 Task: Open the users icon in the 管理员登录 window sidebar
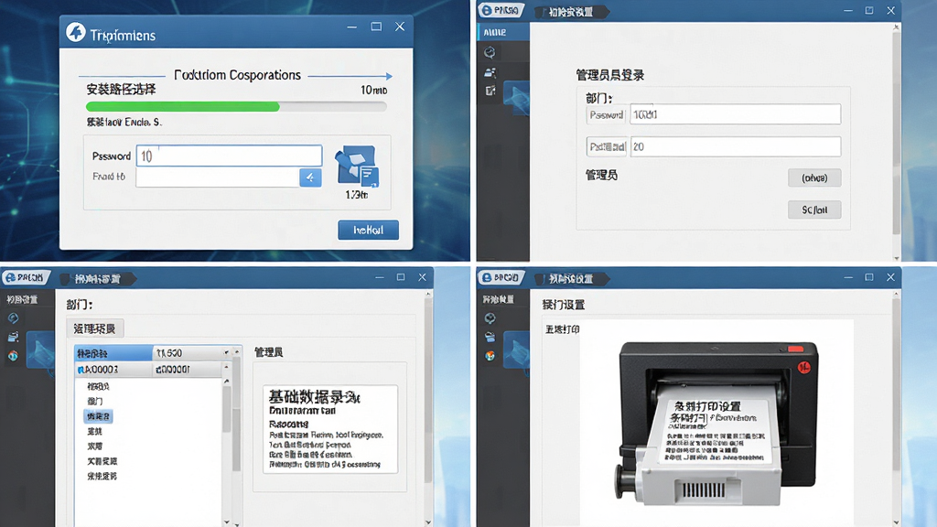click(x=490, y=72)
